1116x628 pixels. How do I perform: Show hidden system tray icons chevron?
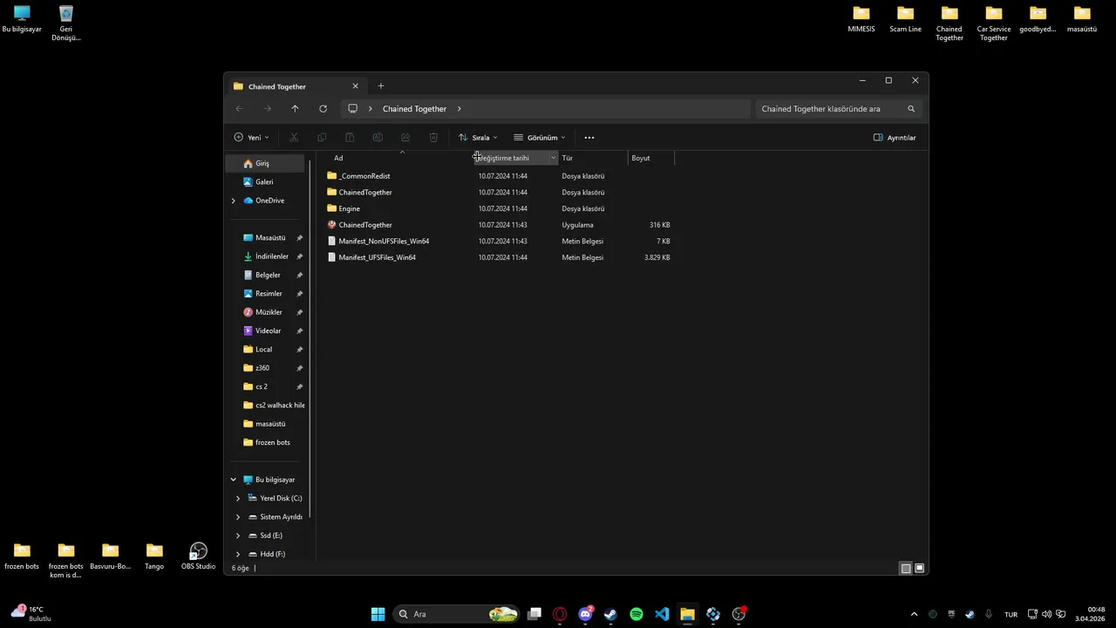point(914,614)
